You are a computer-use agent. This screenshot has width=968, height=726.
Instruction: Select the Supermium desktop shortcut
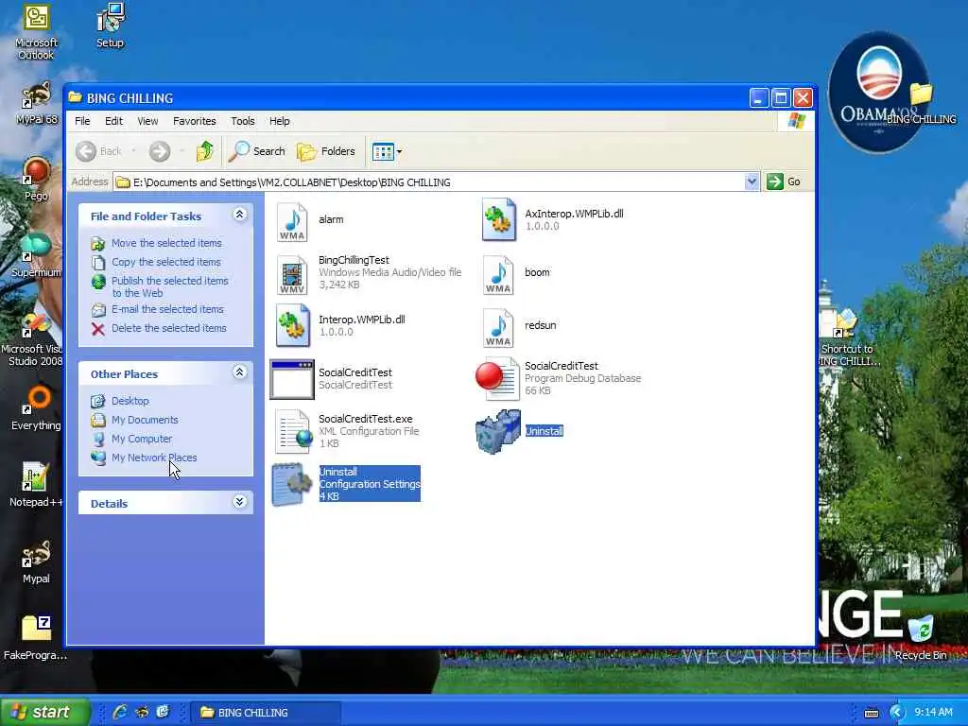(36, 255)
